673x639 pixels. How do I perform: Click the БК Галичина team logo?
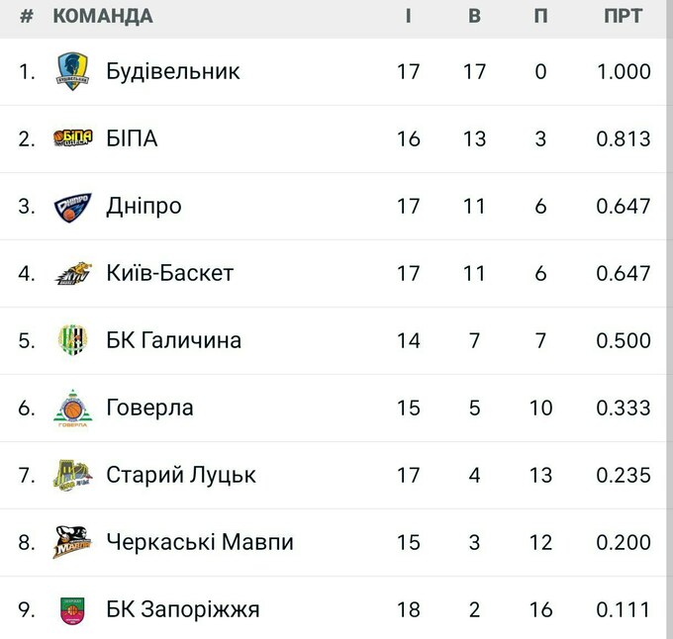pyautogui.click(x=72, y=340)
